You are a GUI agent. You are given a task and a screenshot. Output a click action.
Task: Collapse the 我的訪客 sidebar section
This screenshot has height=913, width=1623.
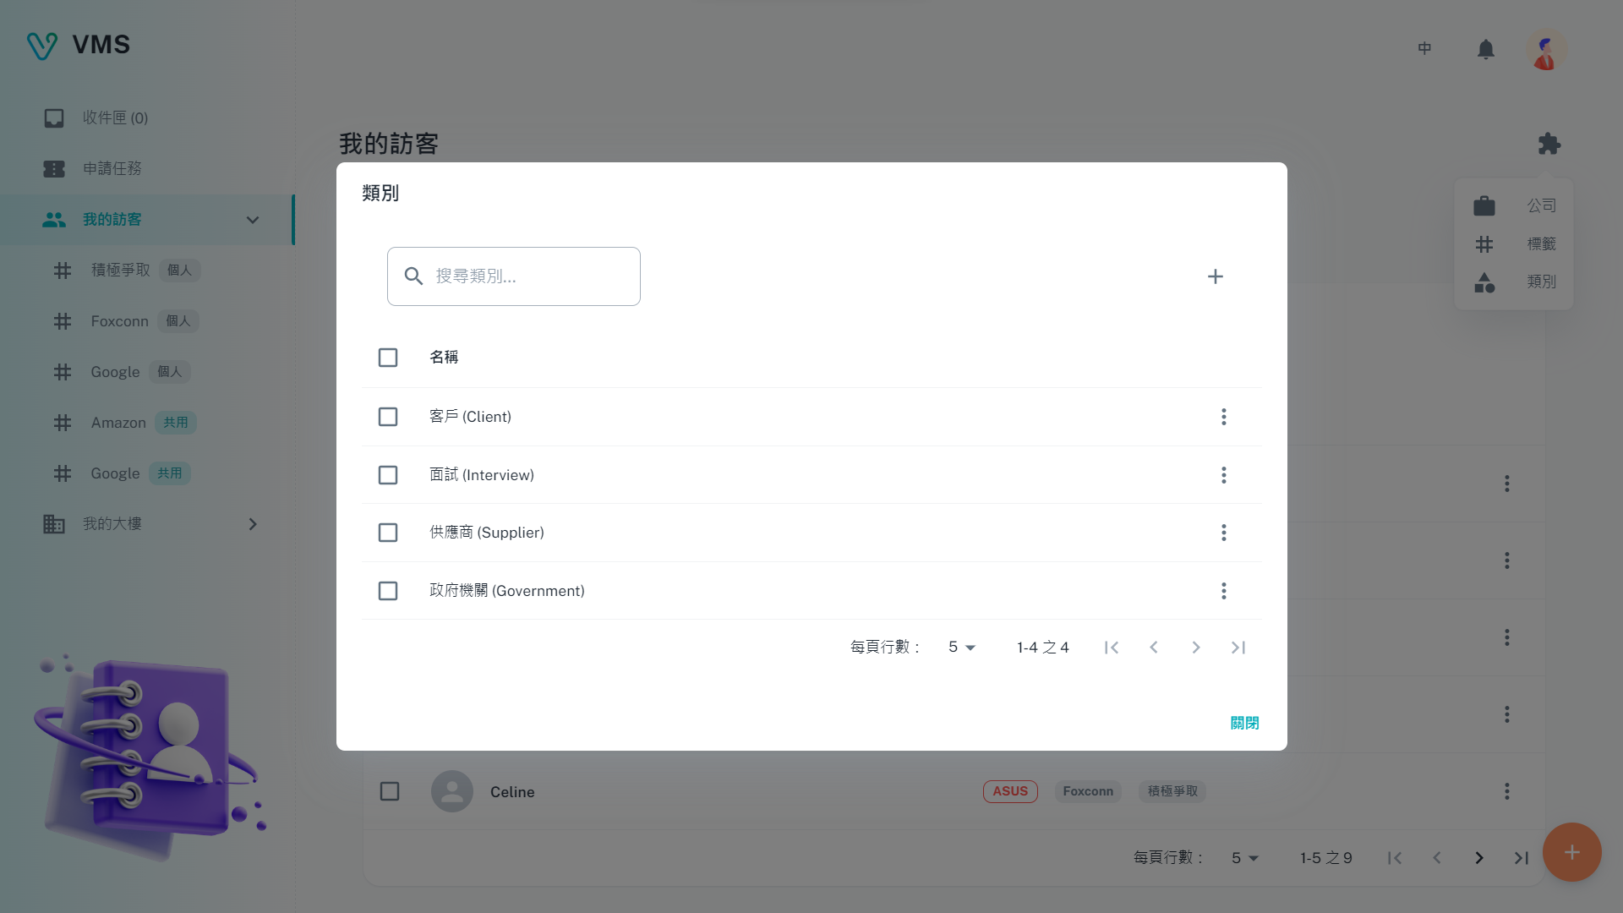tap(252, 220)
